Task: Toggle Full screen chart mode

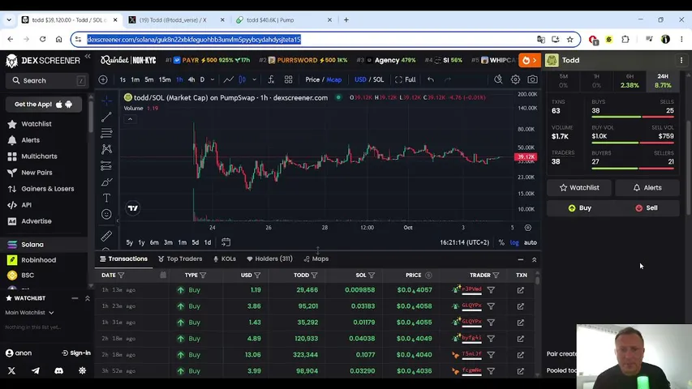Action: pos(406,80)
